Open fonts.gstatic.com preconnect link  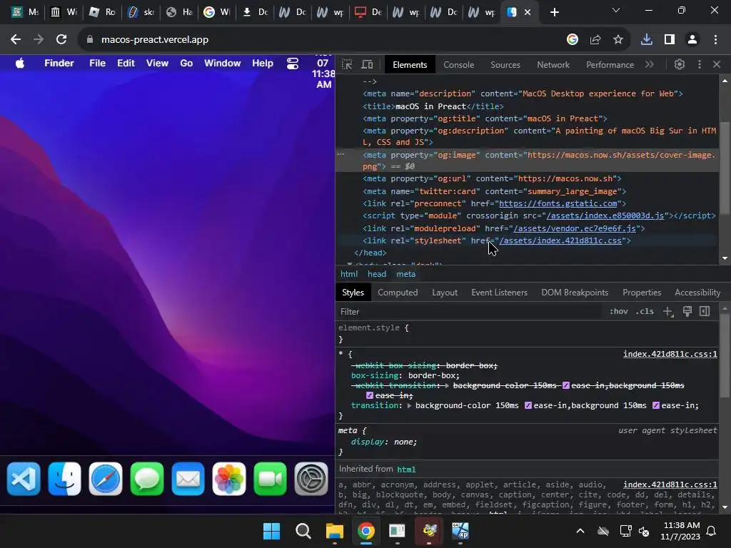(558, 203)
